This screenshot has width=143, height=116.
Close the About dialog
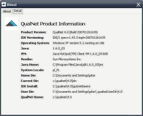(138, 4)
